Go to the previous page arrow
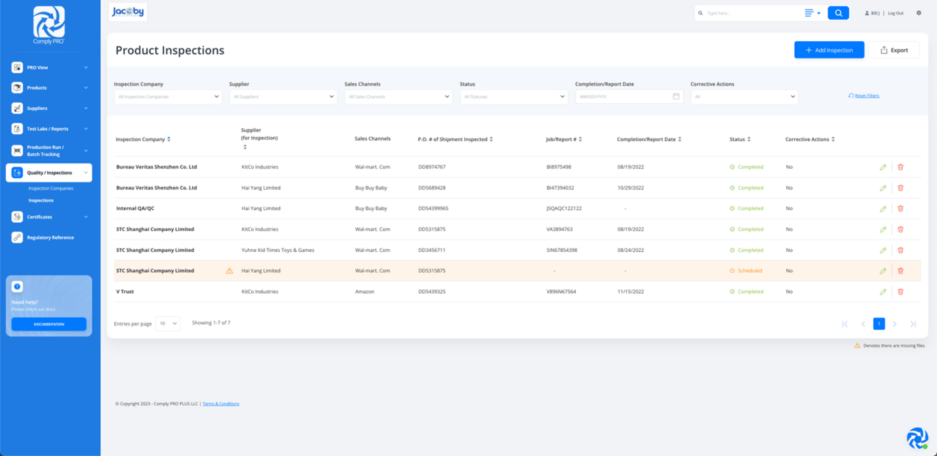Screen dimensions: 937x456 863,324
